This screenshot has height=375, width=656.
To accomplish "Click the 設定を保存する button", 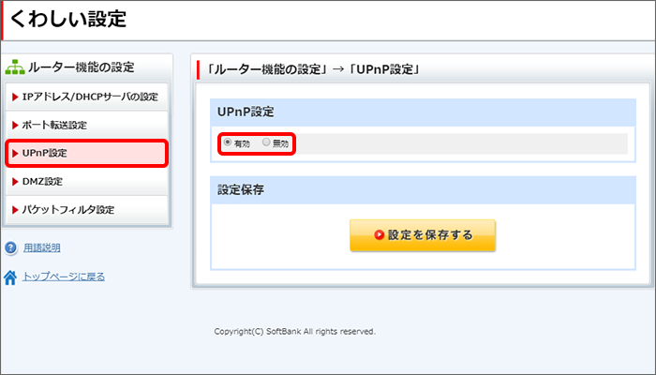I will pos(423,235).
